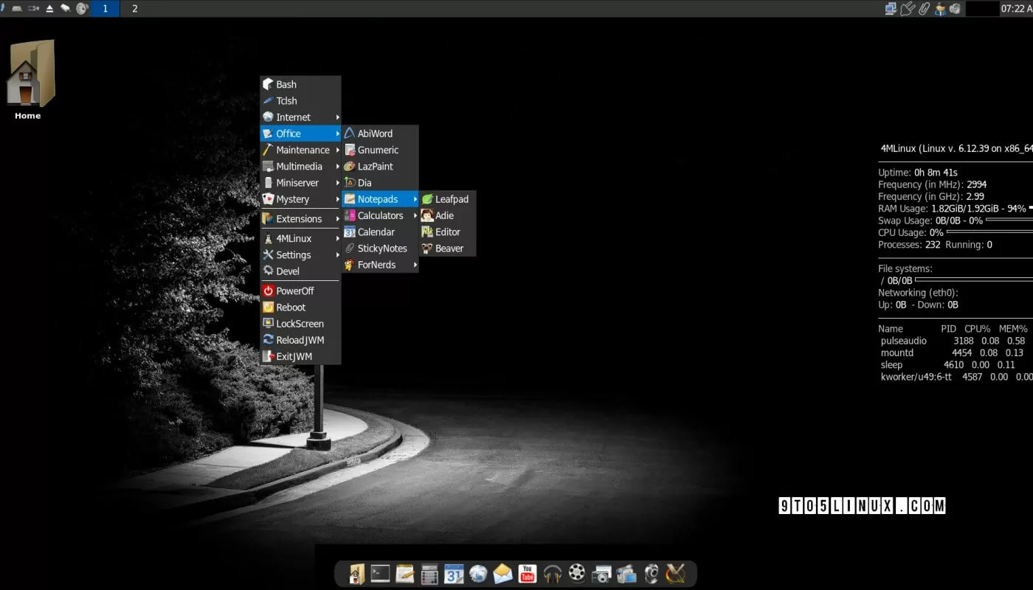Open the camera screenshot tool in dock
Viewport: 1033px width, 590px height.
coord(601,573)
